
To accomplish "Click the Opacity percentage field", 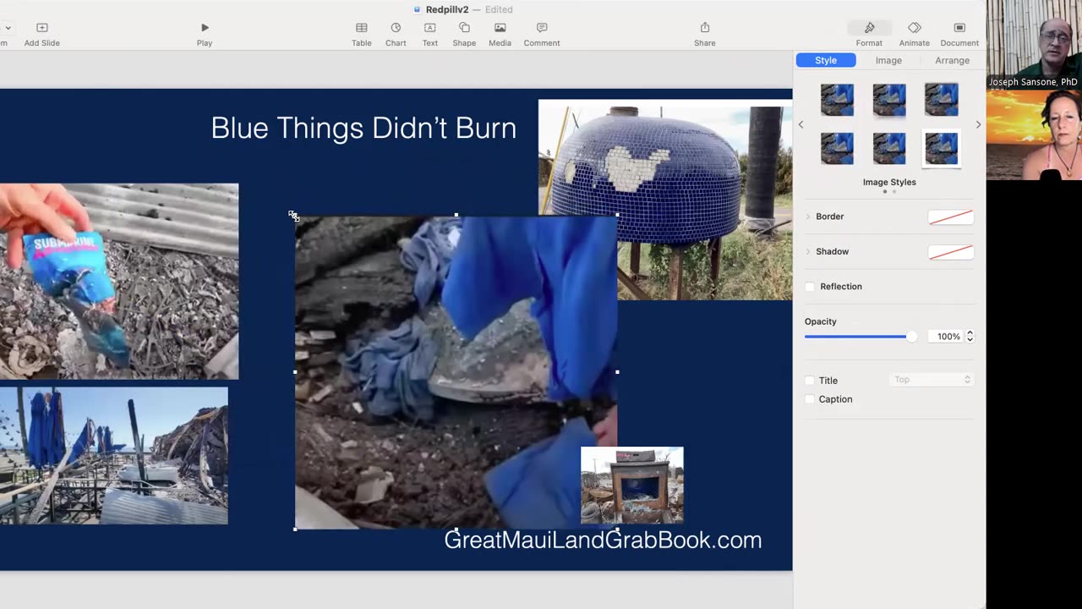I will [x=946, y=337].
